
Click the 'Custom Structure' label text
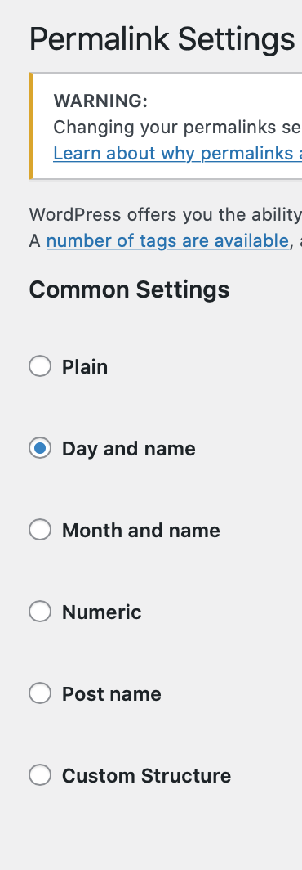pyautogui.click(x=146, y=775)
